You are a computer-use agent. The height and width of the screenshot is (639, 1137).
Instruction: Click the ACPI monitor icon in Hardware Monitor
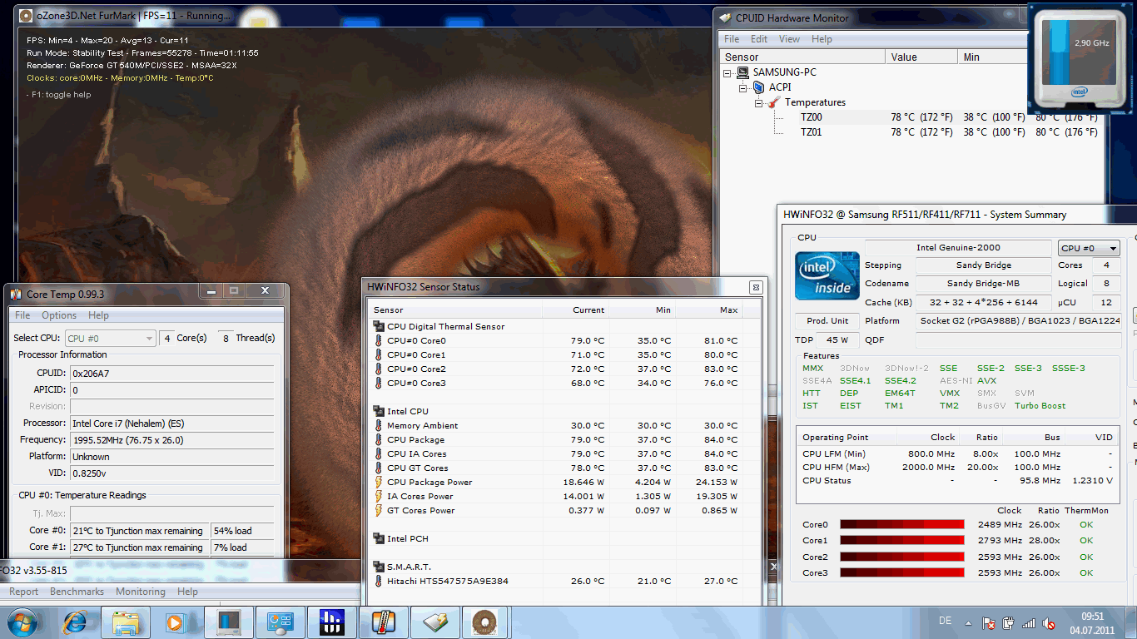(x=758, y=87)
